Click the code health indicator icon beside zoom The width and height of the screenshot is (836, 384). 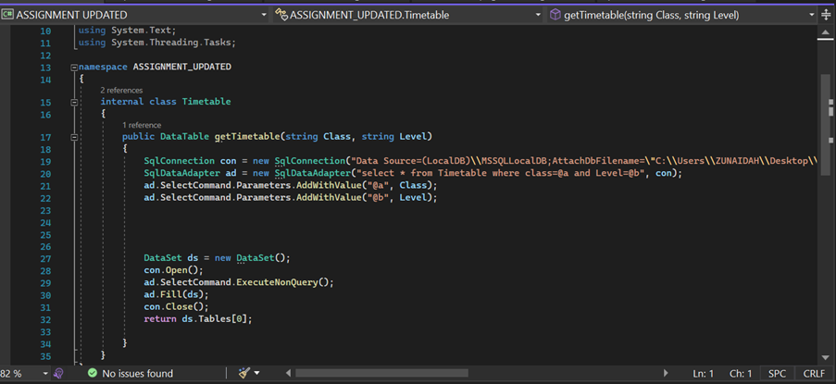point(58,373)
